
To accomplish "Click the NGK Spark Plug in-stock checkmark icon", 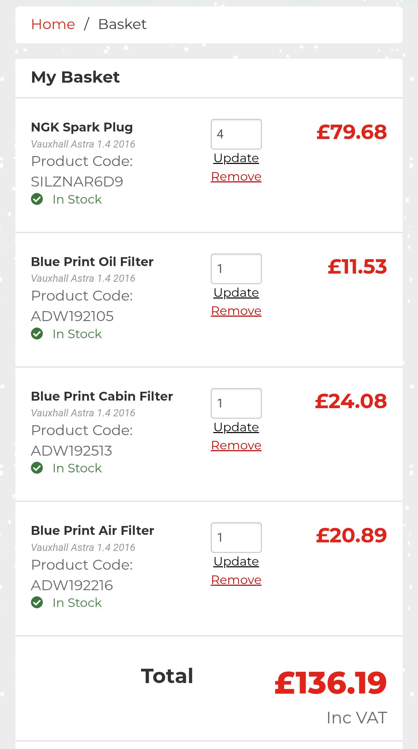I will pos(37,199).
